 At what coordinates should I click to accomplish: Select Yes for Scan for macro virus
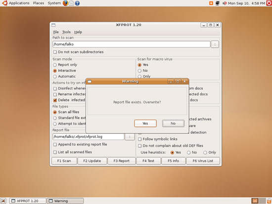pyautogui.click(x=139, y=65)
